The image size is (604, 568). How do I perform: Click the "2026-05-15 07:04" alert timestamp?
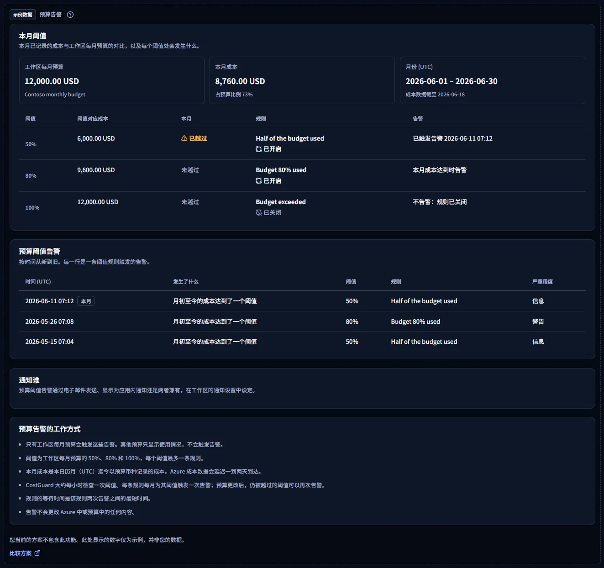(49, 342)
